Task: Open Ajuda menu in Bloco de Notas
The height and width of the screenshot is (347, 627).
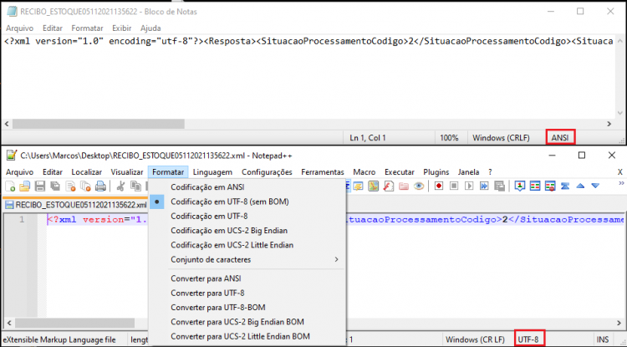Action: point(150,28)
